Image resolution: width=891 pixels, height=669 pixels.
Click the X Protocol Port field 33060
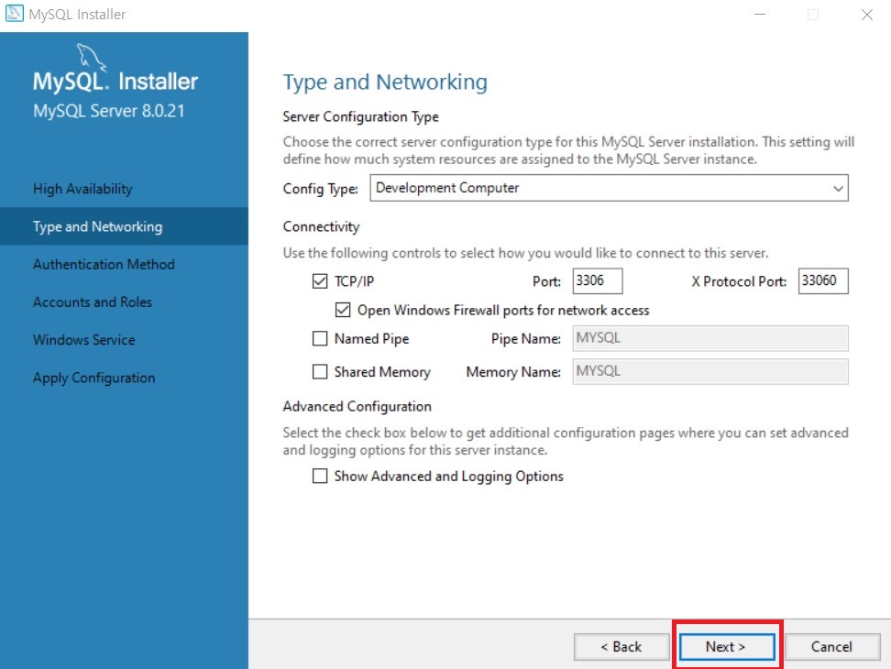coord(823,281)
